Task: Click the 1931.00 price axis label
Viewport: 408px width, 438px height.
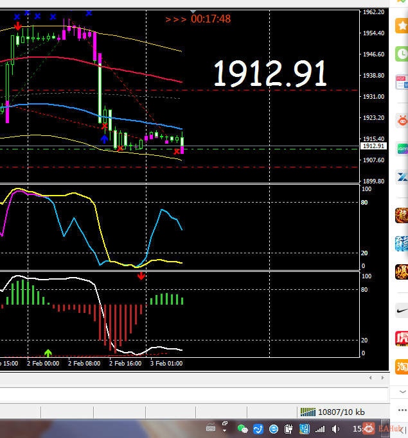Action: pyautogui.click(x=373, y=96)
